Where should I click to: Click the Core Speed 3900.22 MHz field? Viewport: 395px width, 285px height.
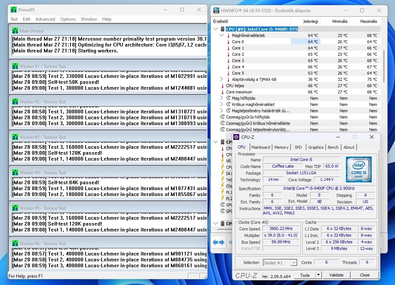tap(281, 229)
